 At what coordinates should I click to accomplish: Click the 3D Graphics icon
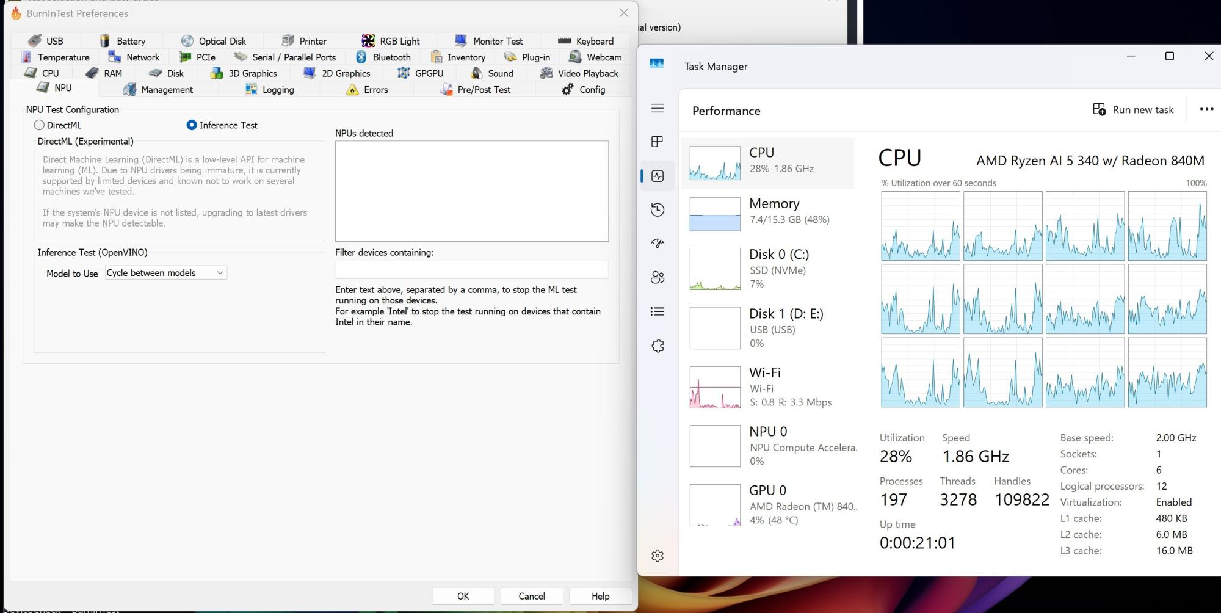pyautogui.click(x=216, y=73)
